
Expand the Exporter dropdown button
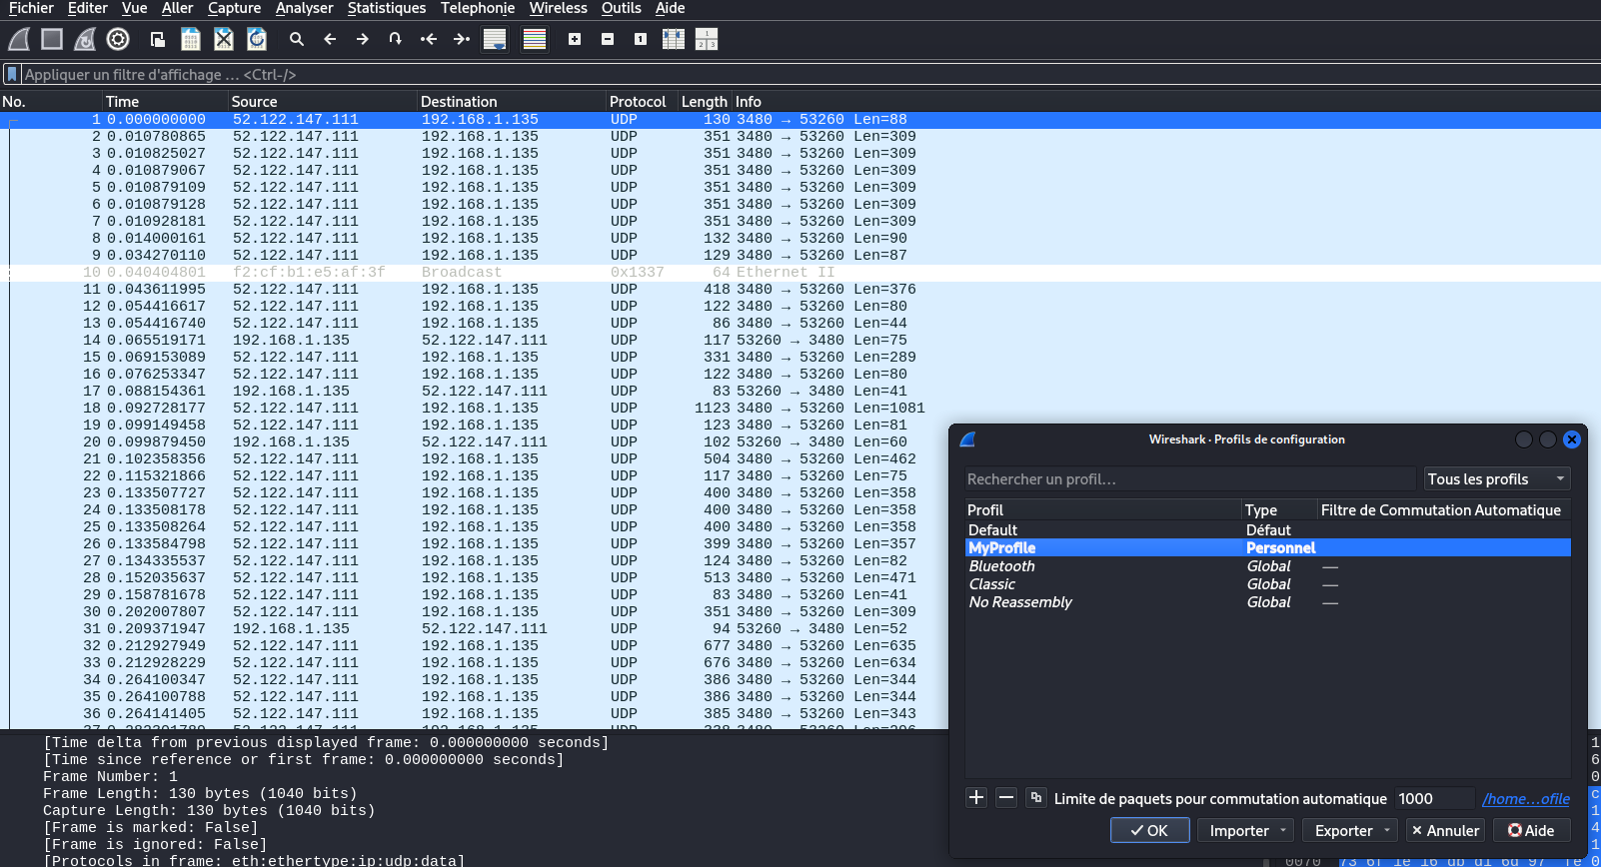tap(1350, 830)
